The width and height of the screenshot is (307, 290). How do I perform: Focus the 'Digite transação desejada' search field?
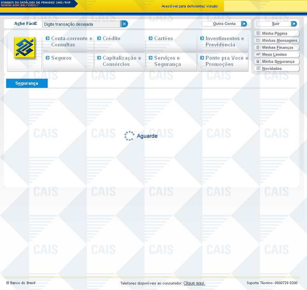click(x=81, y=24)
